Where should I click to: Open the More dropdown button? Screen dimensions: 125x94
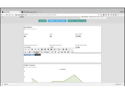(x=64, y=21)
